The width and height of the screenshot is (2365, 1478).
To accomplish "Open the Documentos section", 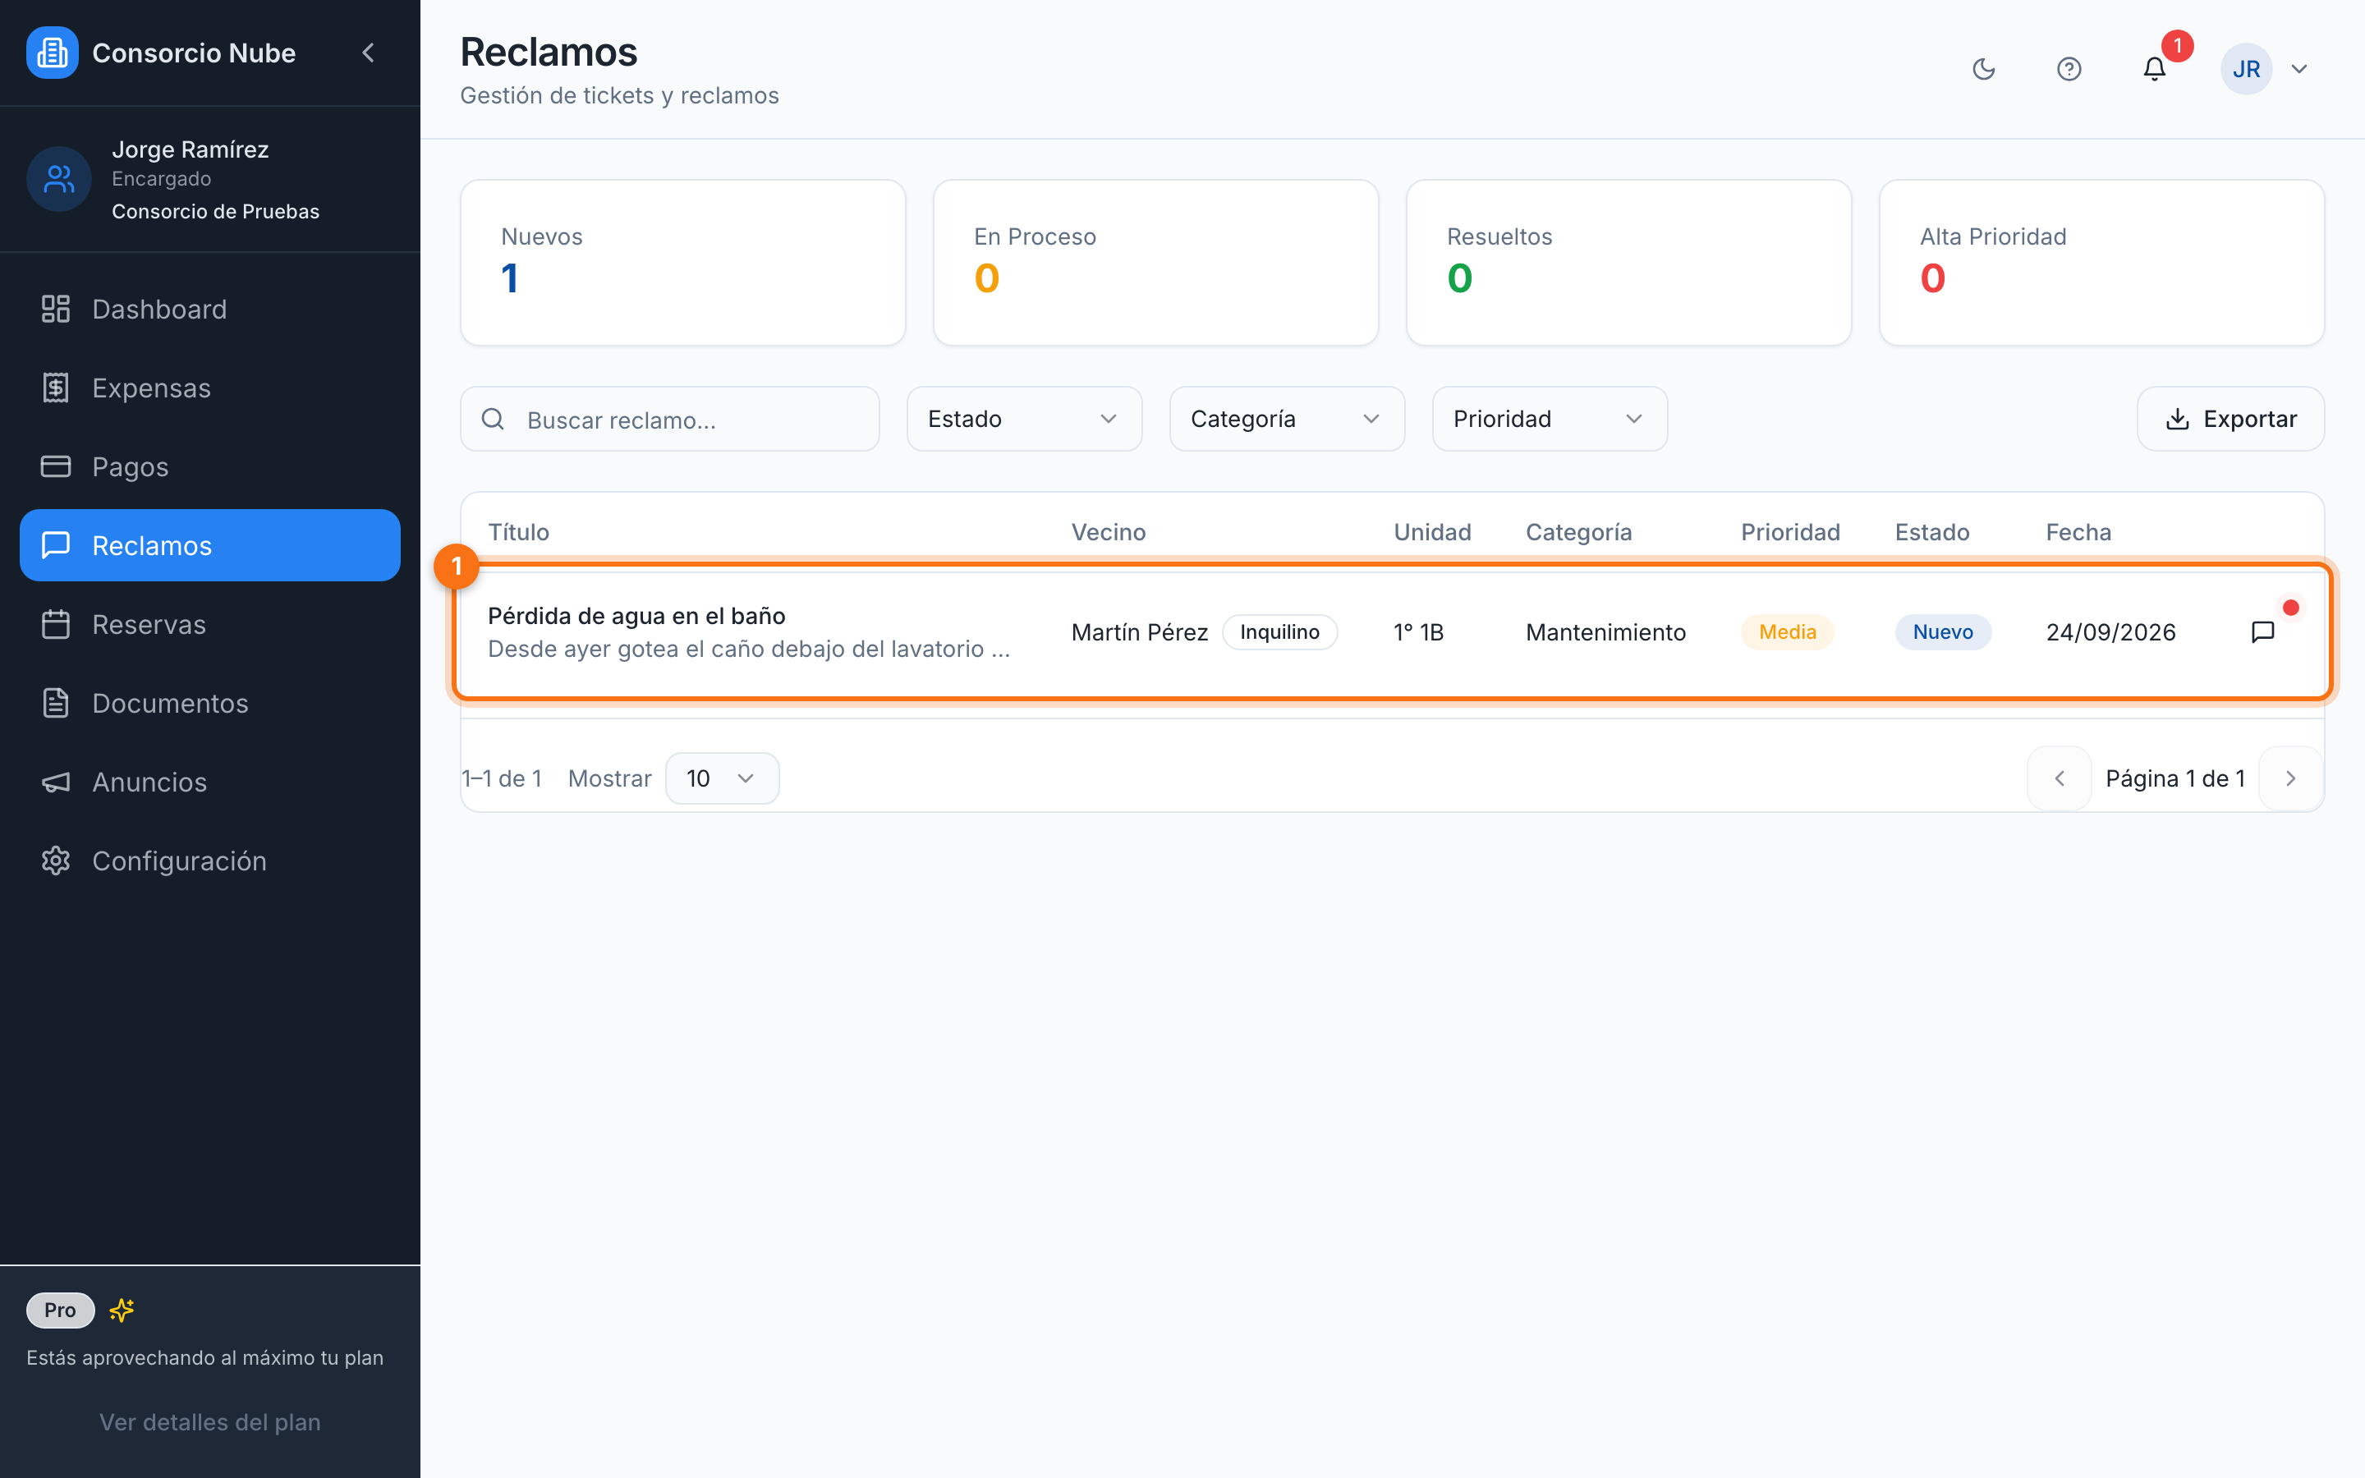I will (210, 703).
